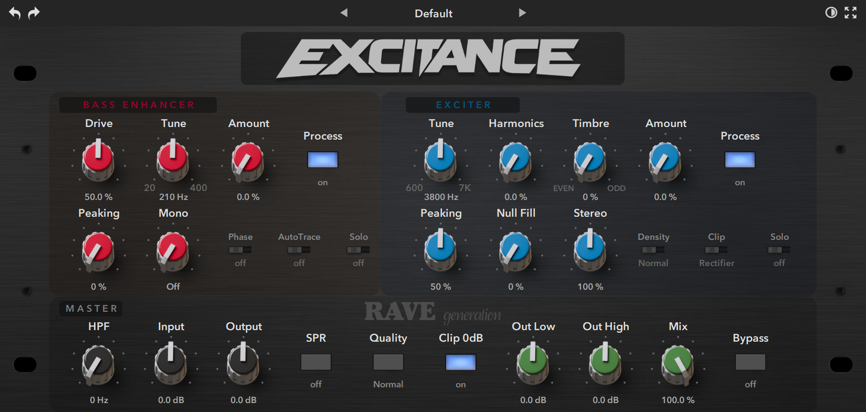Click the HPF knob
The width and height of the screenshot is (866, 412).
pyautogui.click(x=98, y=364)
